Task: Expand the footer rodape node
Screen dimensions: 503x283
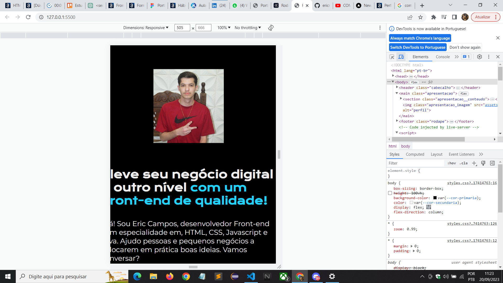Action: click(397, 121)
